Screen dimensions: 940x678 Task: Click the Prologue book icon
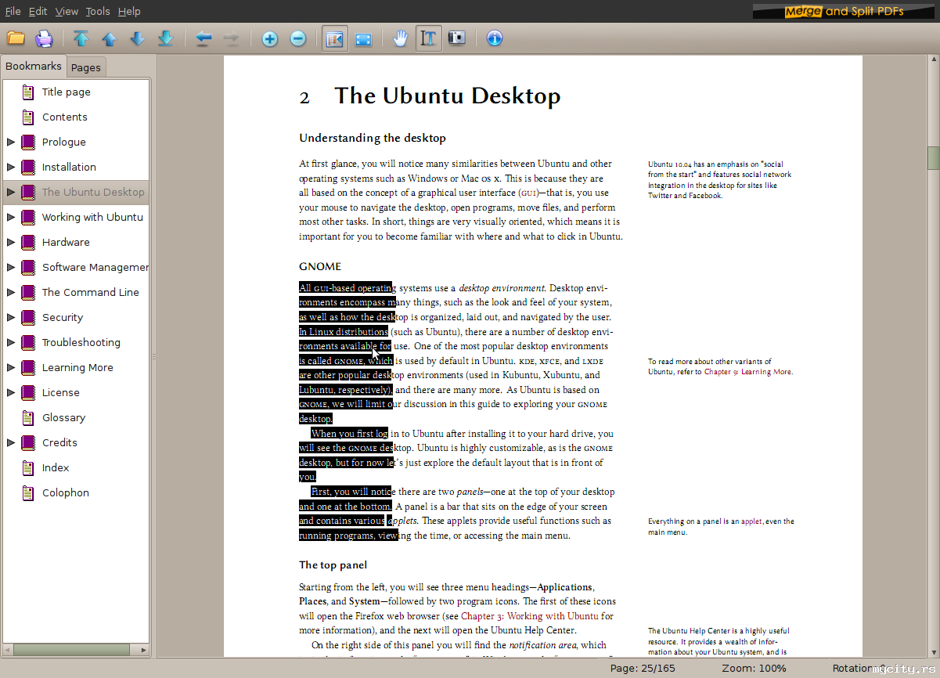[x=28, y=142]
